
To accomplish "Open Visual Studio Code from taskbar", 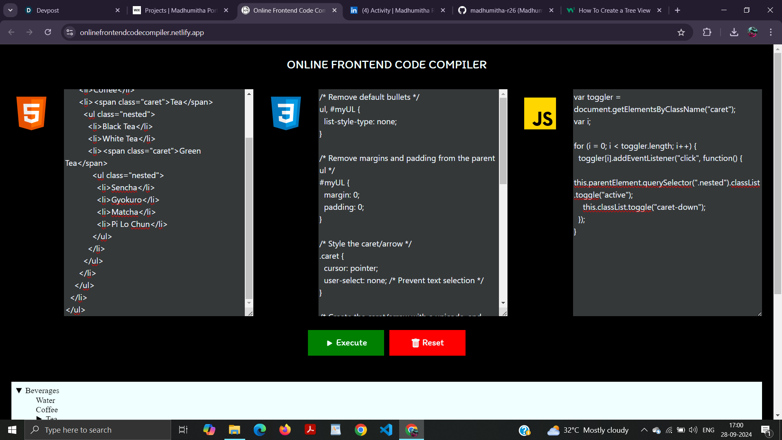I will [386, 430].
